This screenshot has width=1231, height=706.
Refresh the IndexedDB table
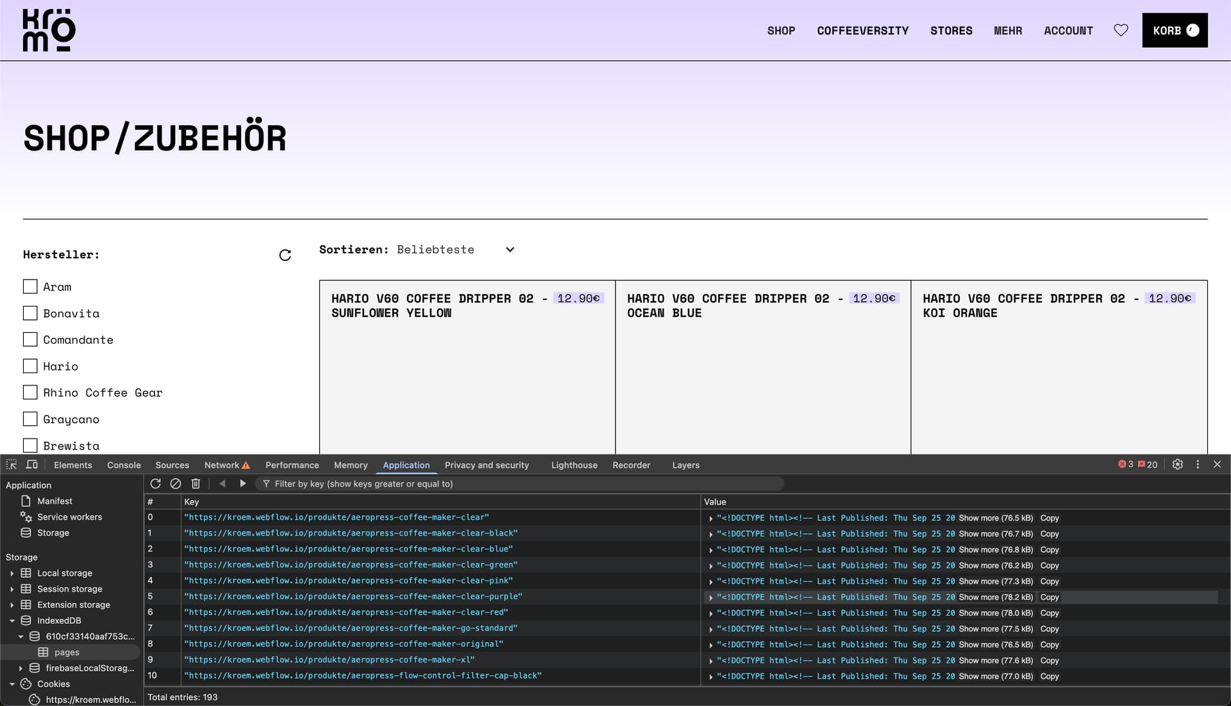[155, 483]
